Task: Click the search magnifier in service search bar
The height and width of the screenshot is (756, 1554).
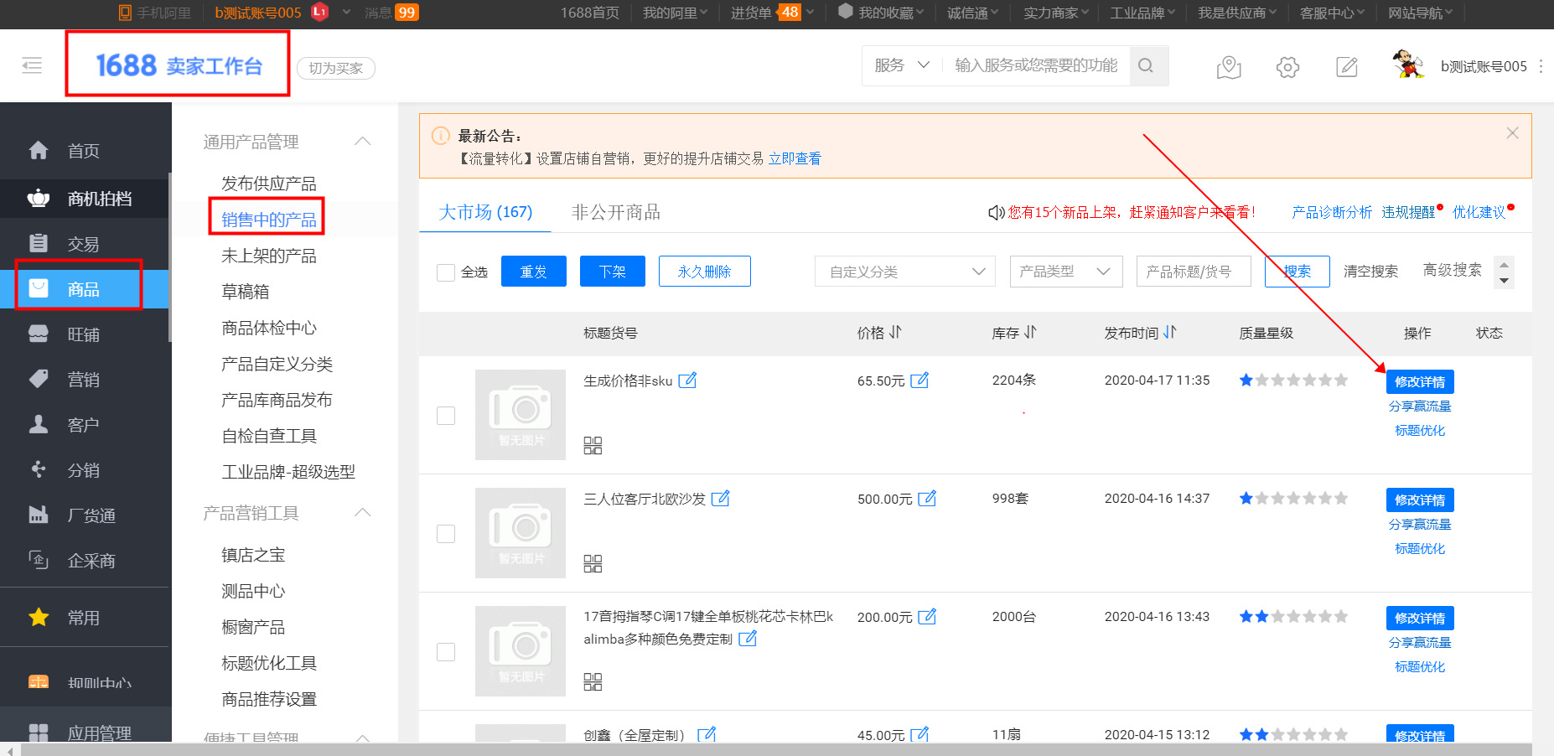Action: coord(1147,65)
